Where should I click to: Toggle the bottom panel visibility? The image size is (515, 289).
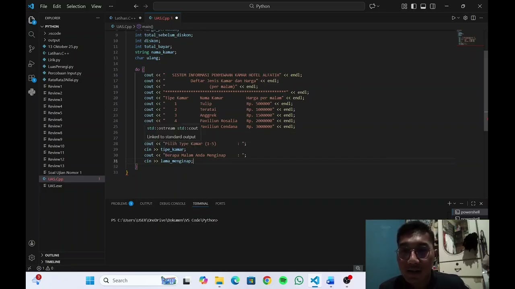click(423, 6)
